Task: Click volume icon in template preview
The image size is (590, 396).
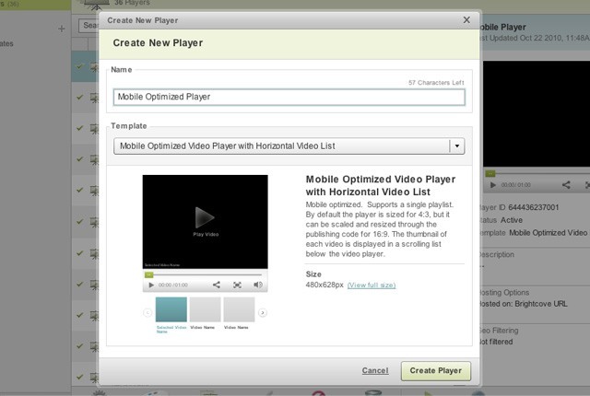Action: pos(258,285)
